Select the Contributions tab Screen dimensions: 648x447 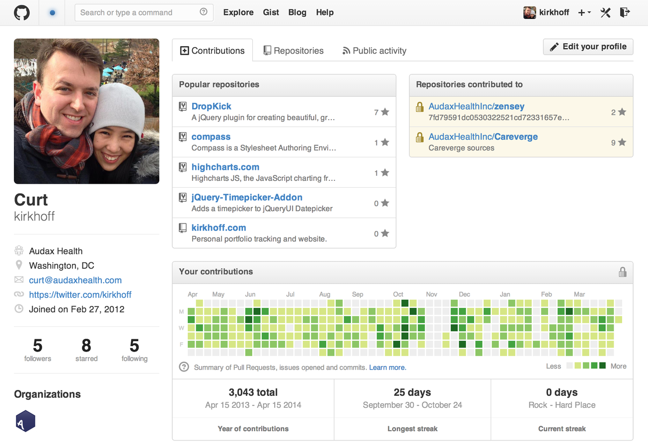(x=213, y=50)
